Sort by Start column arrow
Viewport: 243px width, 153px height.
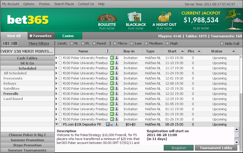182,51
